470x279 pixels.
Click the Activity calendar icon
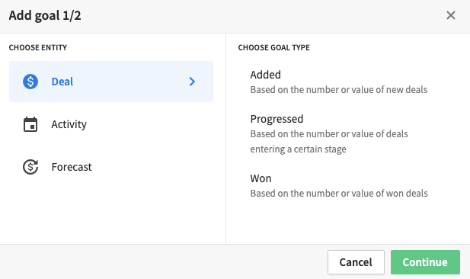click(x=30, y=124)
